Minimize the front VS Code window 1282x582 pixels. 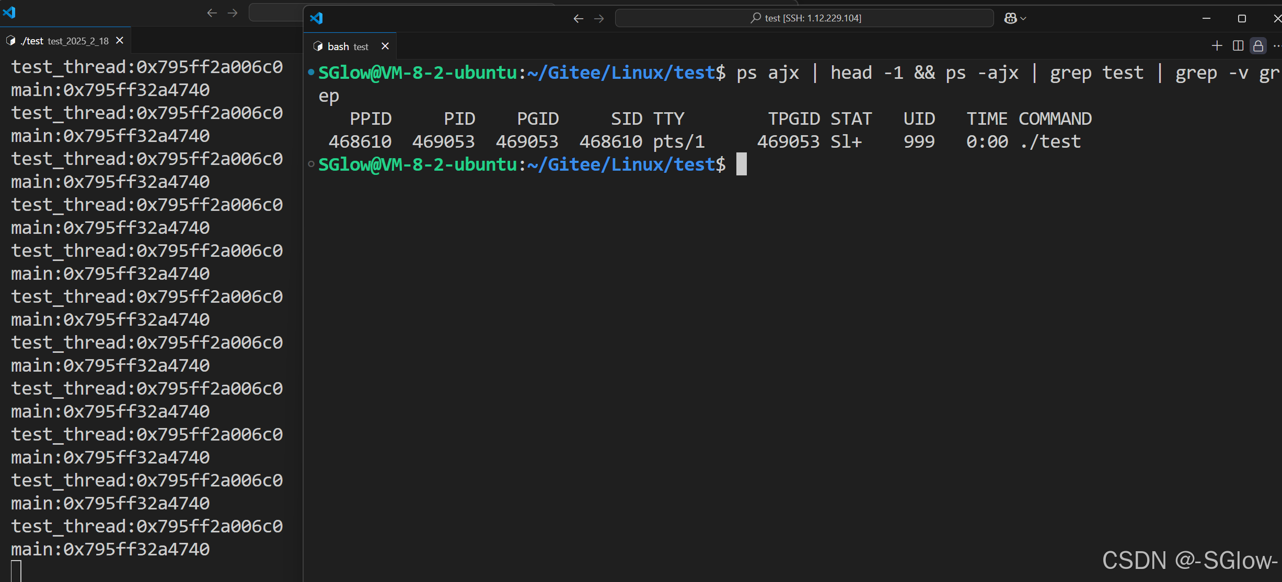1206,19
